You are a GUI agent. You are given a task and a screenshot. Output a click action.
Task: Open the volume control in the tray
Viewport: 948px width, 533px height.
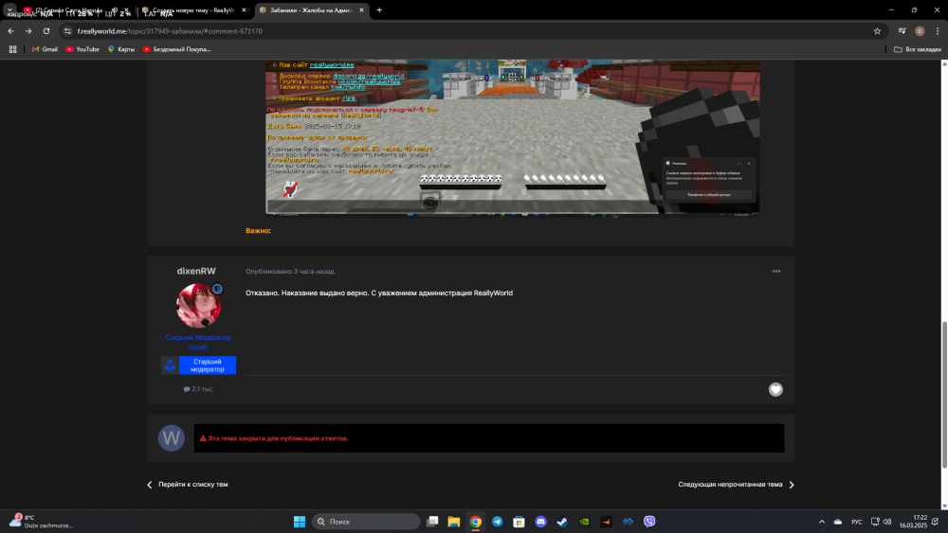pyautogui.click(x=887, y=522)
